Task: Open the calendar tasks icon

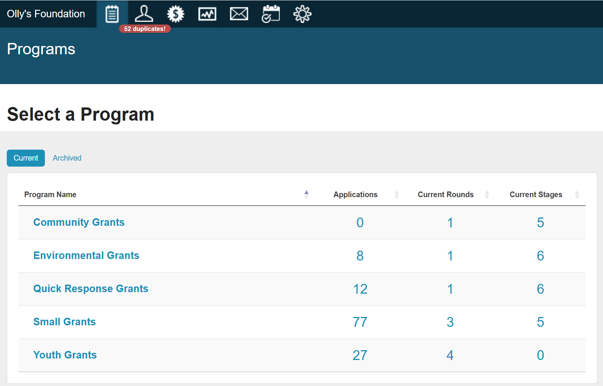Action: point(271,14)
